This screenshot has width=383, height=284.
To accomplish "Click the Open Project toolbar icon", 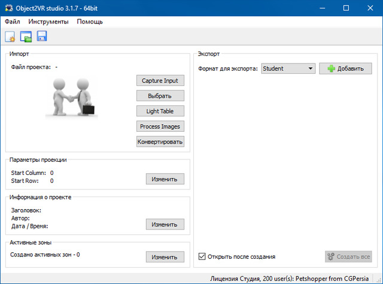I will (26, 37).
